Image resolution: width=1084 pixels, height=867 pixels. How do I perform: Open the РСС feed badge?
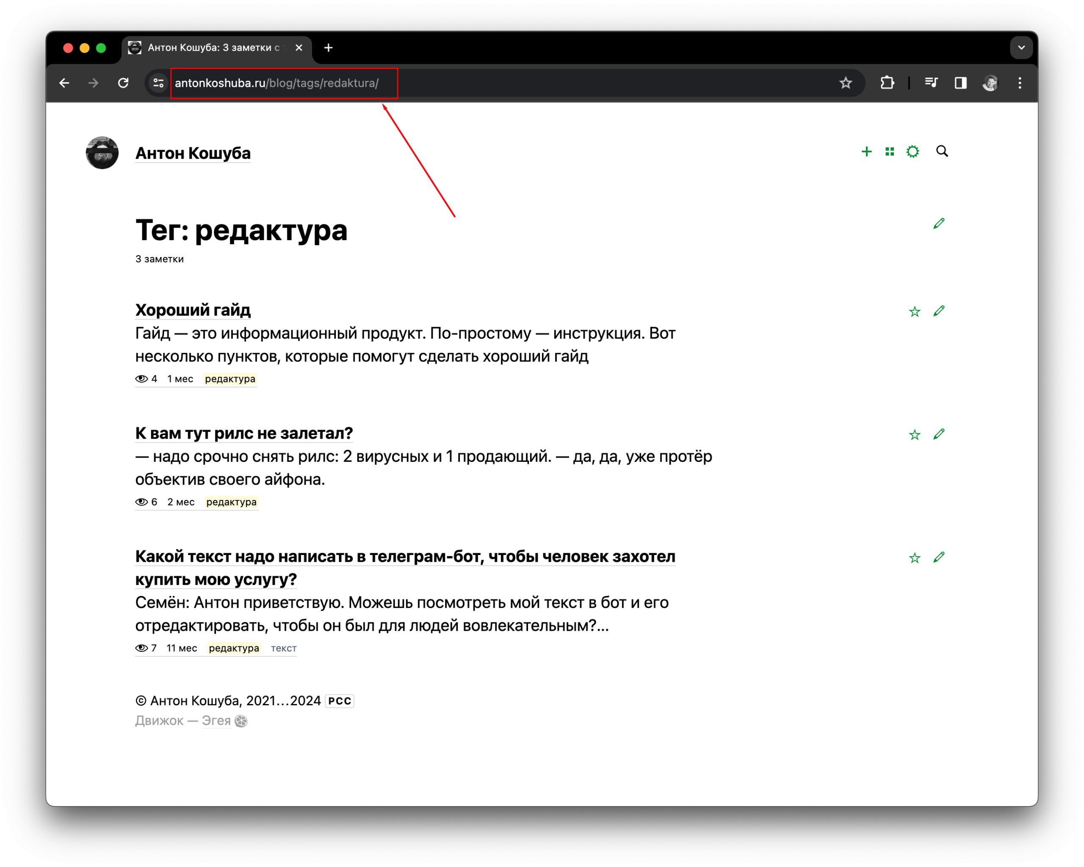click(x=340, y=701)
